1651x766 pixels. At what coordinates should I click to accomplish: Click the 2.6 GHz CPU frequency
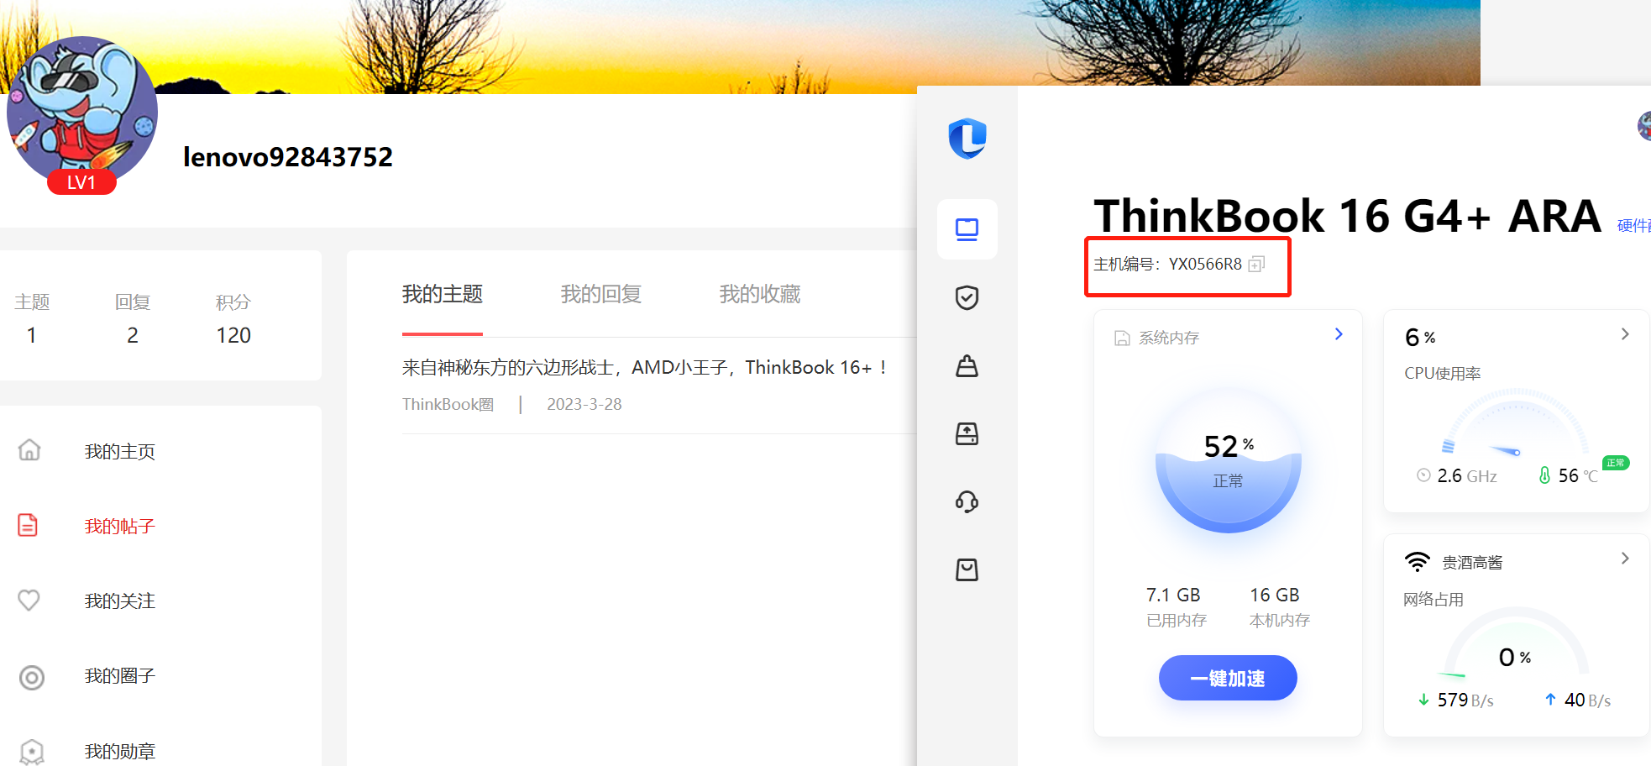(x=1467, y=475)
